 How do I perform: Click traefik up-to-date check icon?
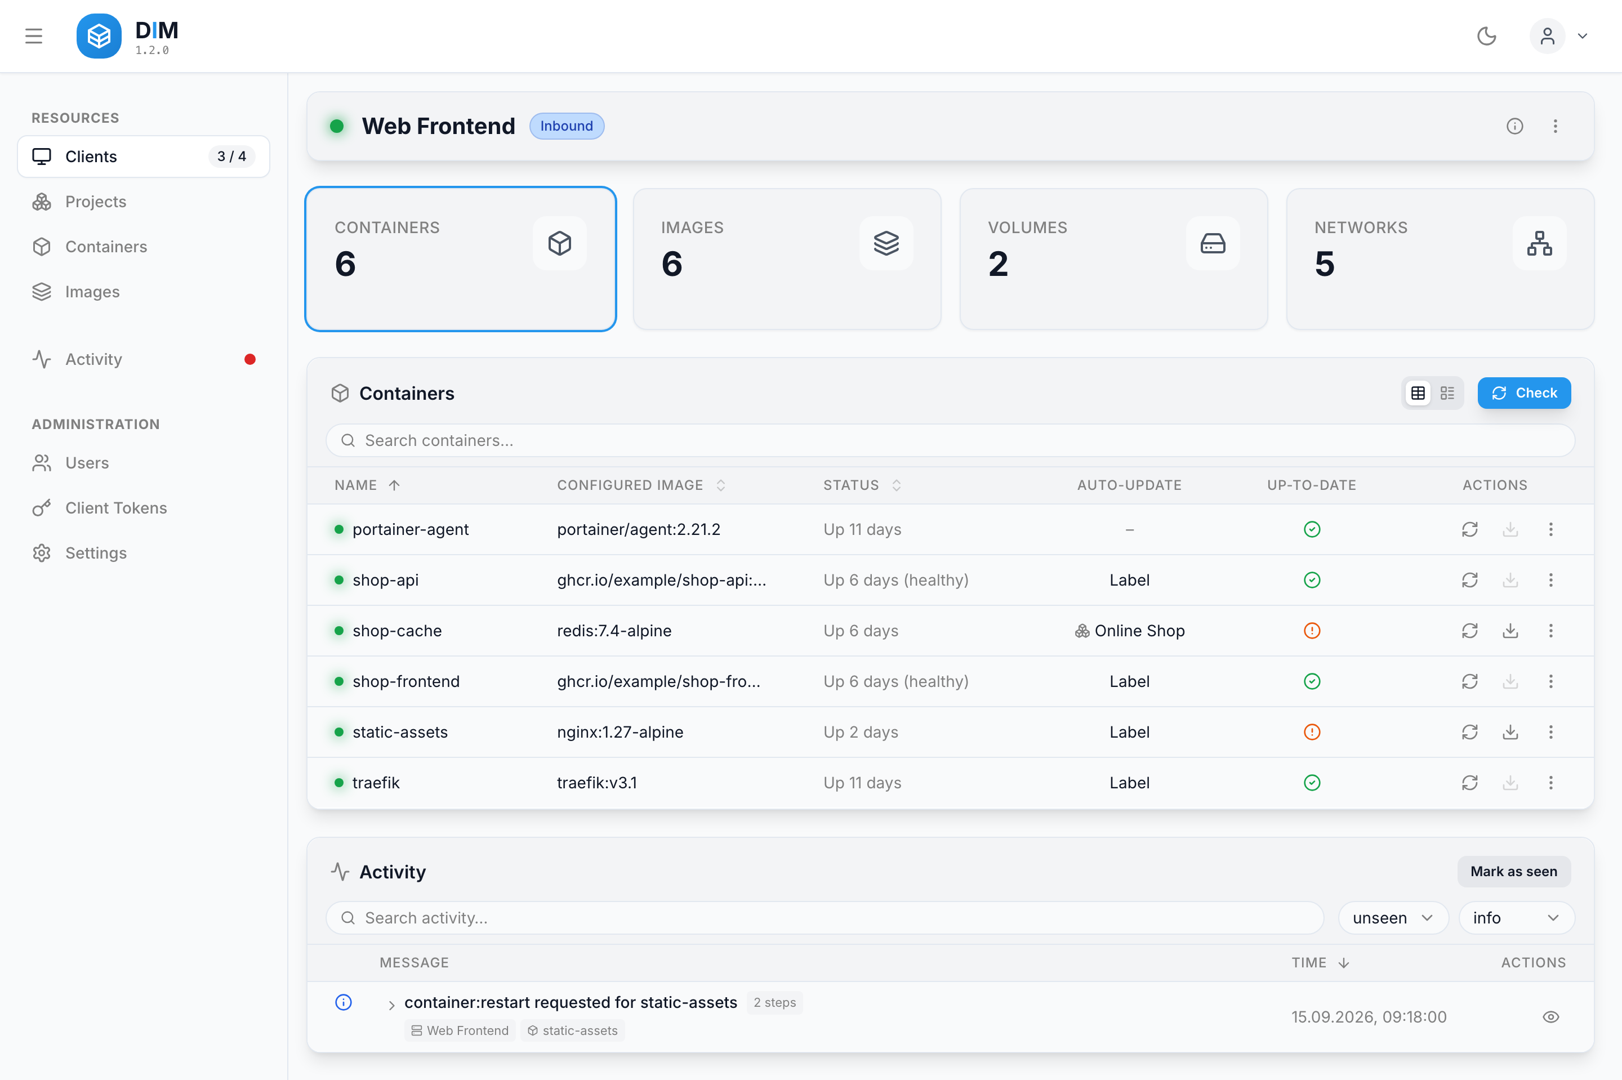pos(1312,783)
